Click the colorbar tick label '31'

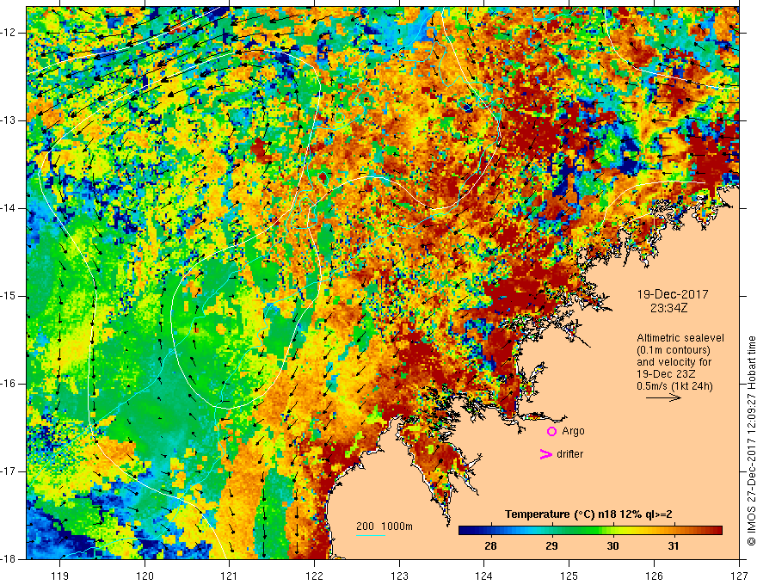(x=674, y=546)
